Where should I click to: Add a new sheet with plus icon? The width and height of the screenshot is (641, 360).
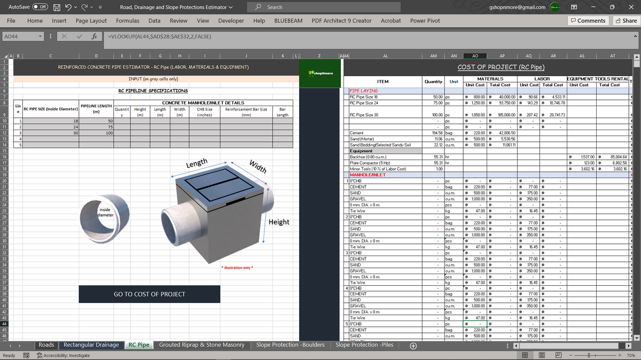coord(413,345)
